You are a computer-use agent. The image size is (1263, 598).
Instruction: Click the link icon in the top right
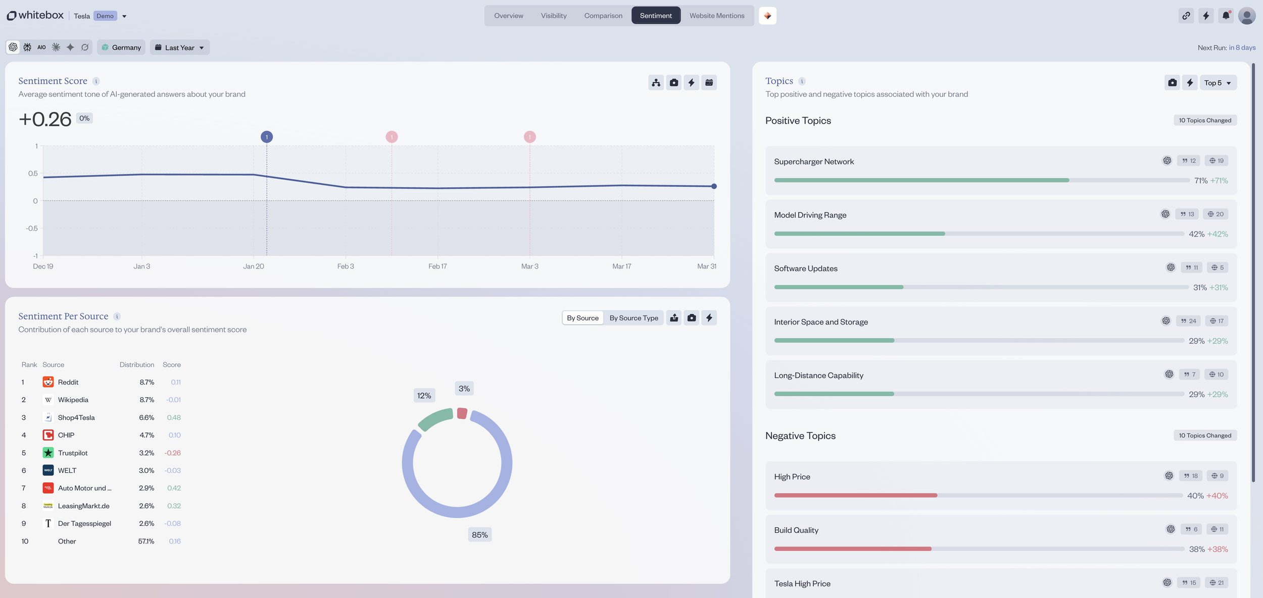(1186, 16)
